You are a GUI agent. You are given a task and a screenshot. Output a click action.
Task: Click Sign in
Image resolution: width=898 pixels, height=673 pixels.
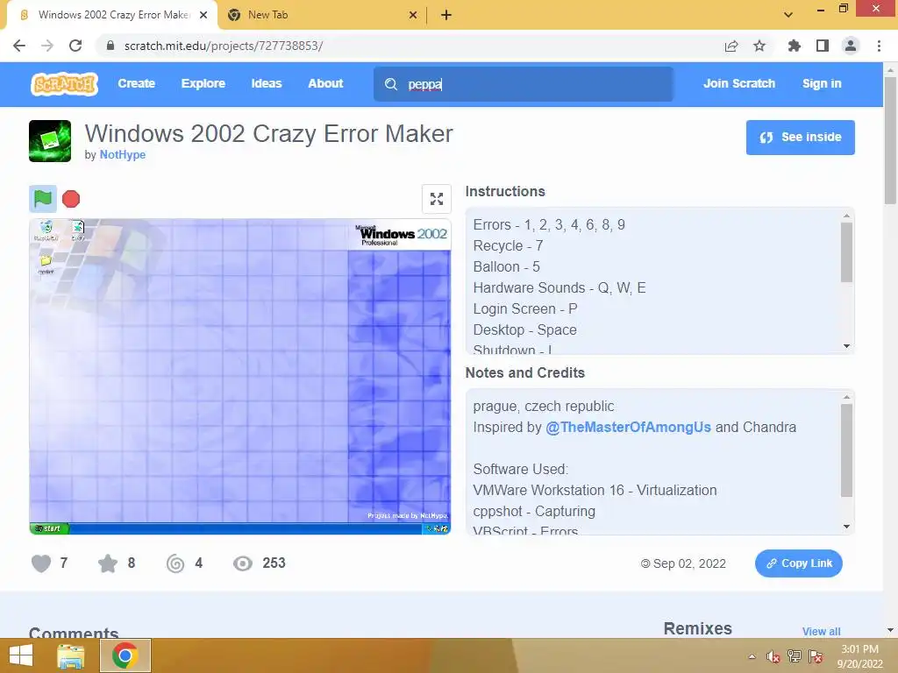822,83
